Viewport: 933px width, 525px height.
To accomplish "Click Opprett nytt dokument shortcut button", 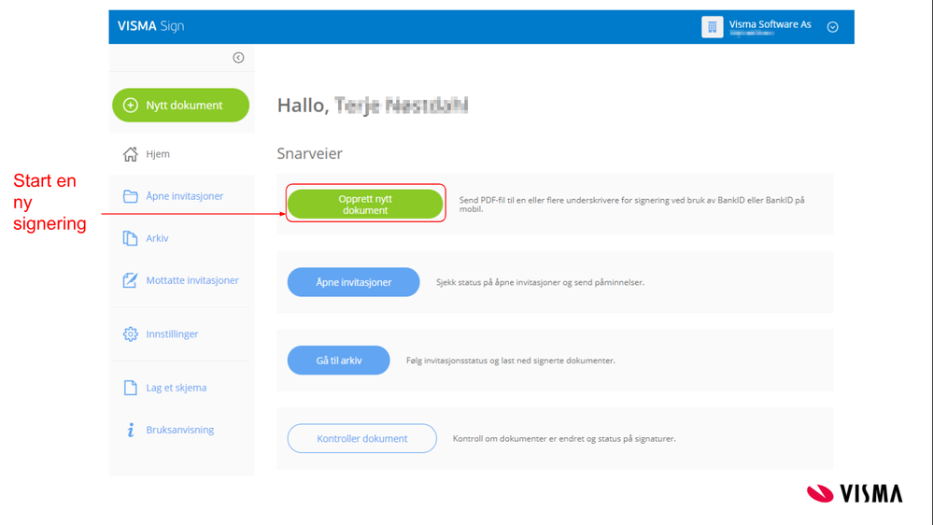I will tap(365, 205).
